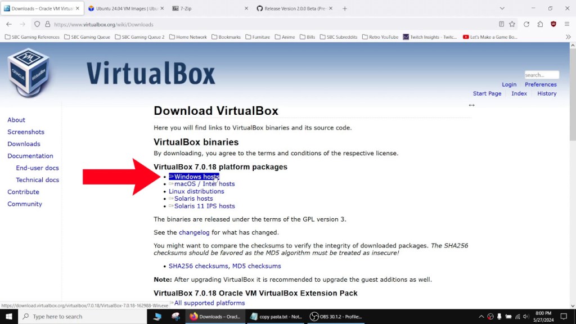Open the uBlock Origin extension icon
The image size is (576, 324).
click(553, 25)
